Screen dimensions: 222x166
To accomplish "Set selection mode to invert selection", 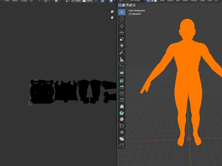I will [130, 6].
